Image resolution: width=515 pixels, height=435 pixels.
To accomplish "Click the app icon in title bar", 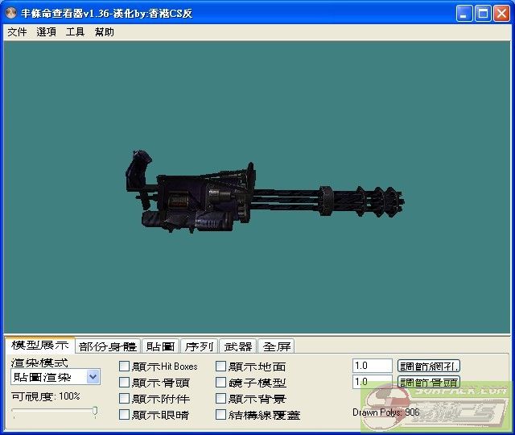I will [11, 14].
